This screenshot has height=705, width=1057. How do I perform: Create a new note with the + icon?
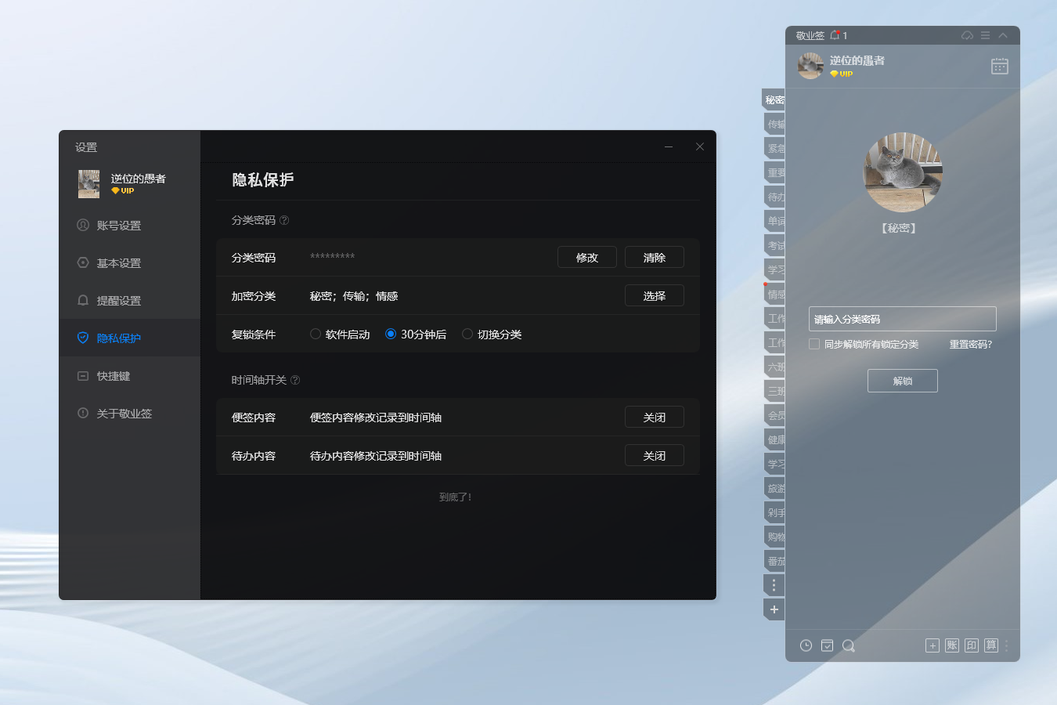pos(932,645)
